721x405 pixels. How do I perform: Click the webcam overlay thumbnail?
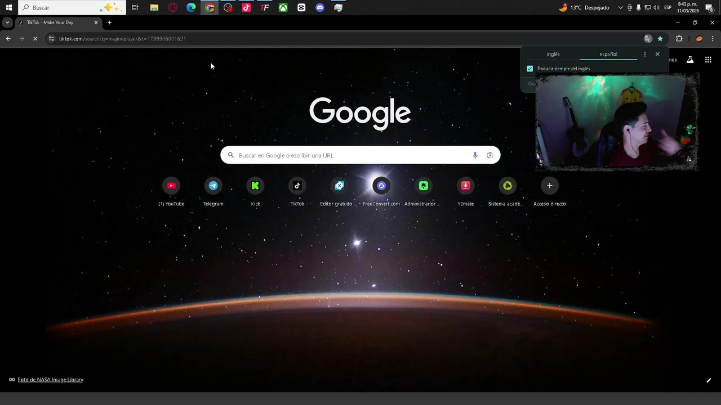(x=617, y=121)
